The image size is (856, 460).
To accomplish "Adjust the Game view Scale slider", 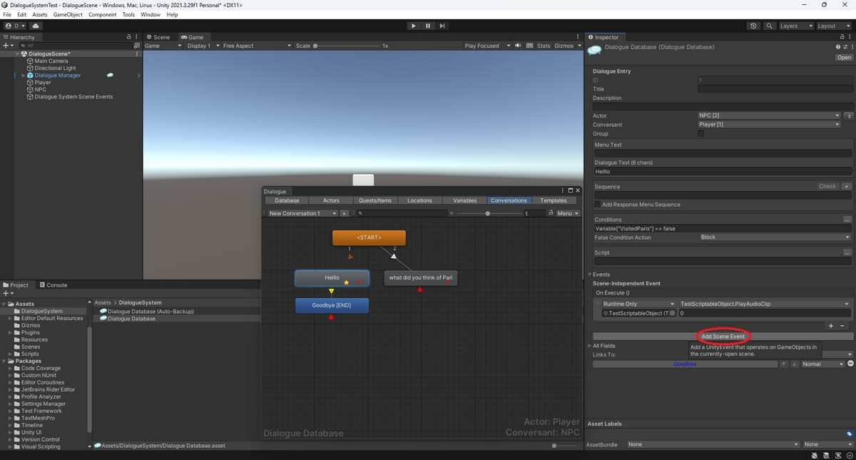I will pos(347,46).
